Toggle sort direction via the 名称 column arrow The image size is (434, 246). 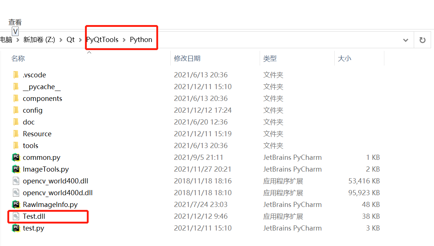(89, 52)
